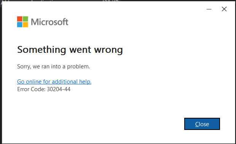
Task: Click the blue square of the Microsoft logo
Action: point(20,25)
